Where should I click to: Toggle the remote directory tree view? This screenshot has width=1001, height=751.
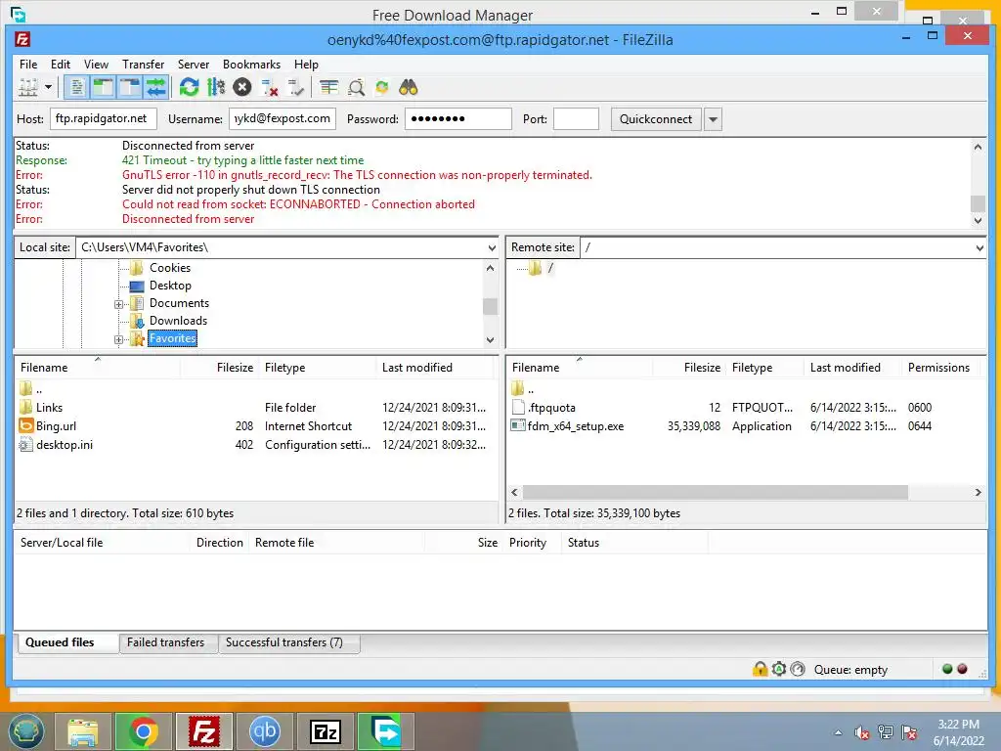(130, 87)
